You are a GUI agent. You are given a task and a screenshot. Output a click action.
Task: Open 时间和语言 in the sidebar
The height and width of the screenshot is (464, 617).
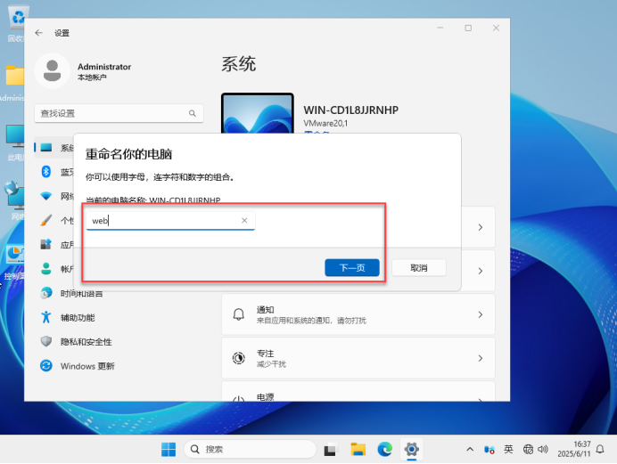80,293
